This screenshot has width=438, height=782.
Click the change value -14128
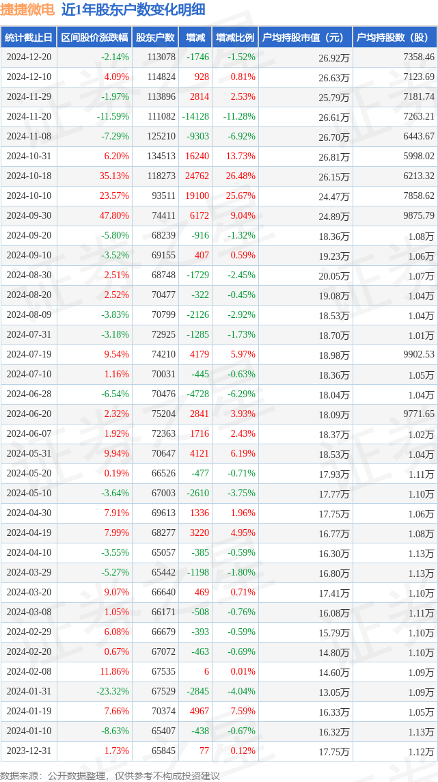(x=195, y=117)
